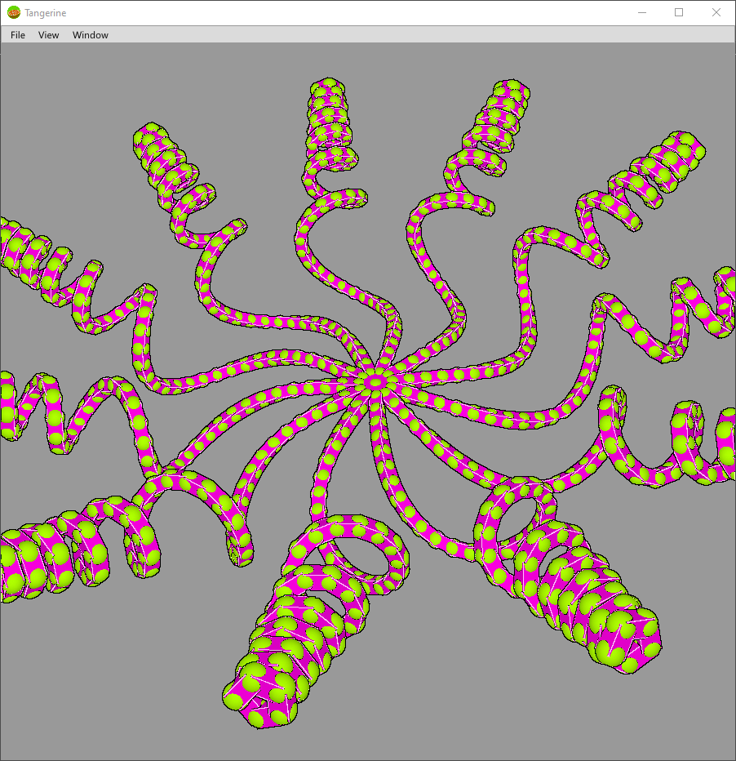Open the Window menu

click(x=91, y=35)
